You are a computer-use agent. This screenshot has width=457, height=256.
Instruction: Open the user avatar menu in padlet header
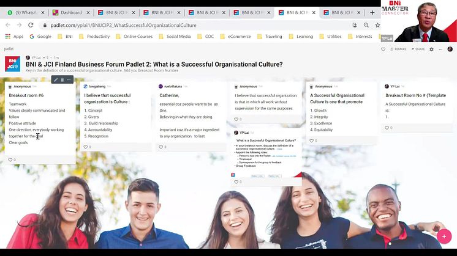pos(450,49)
